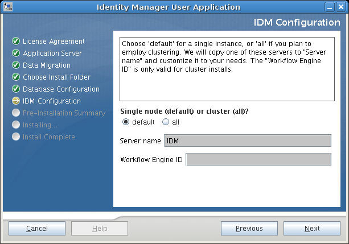The image size is (349, 244).
Task: Click the License Agreement checkmark icon
Action: pyautogui.click(x=16, y=42)
